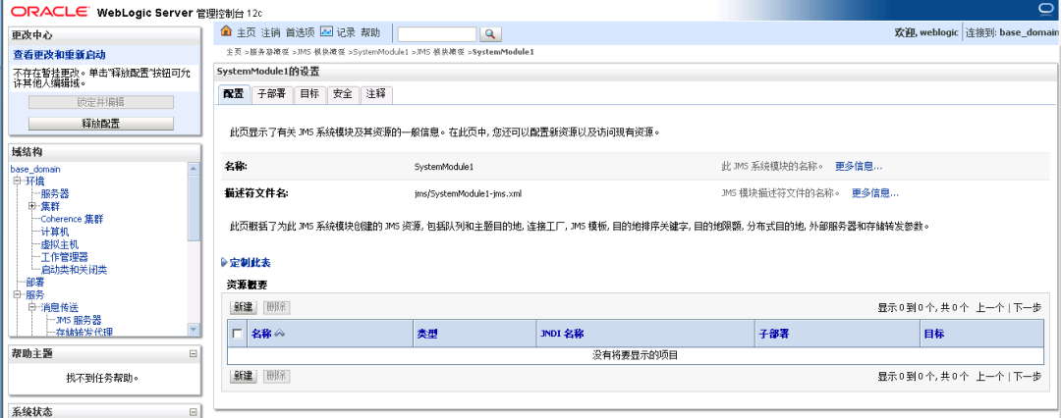The width and height of the screenshot is (1061, 418).
Task: Click the lower 删除 button below table
Action: (x=276, y=376)
